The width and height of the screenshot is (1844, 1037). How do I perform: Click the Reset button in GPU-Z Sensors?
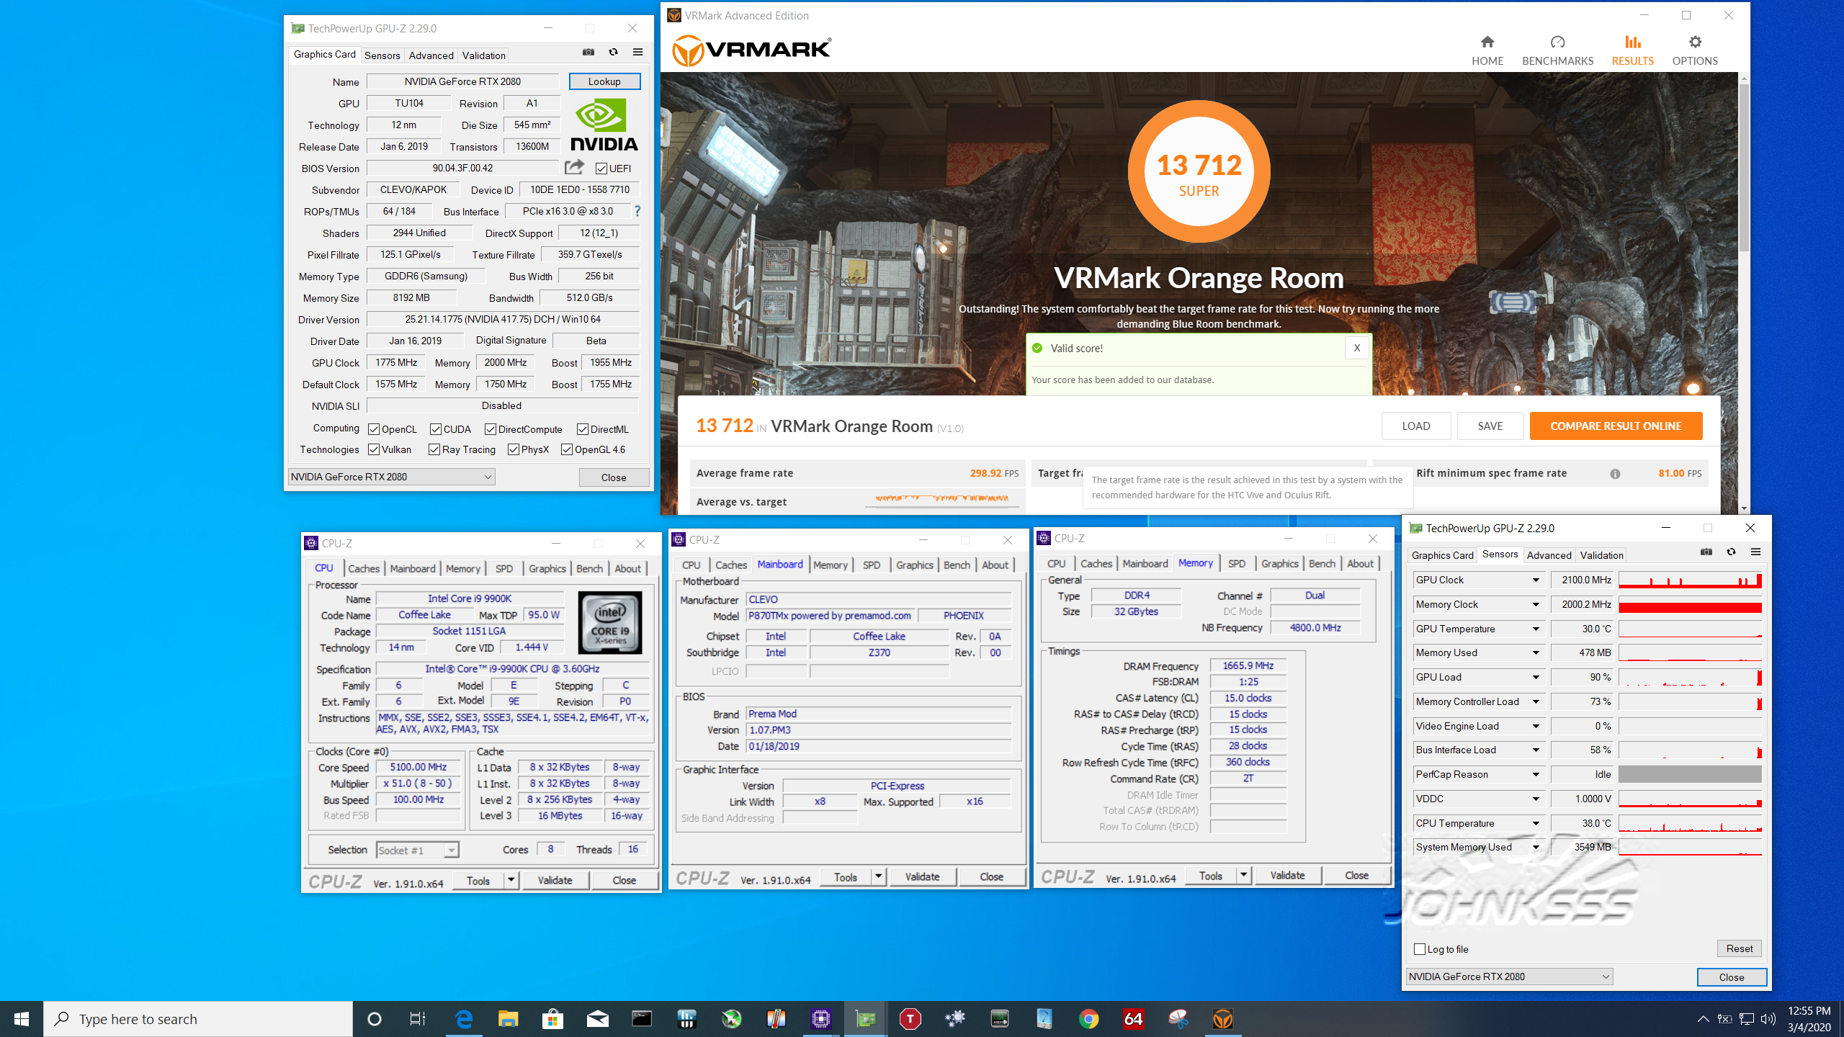(x=1739, y=948)
